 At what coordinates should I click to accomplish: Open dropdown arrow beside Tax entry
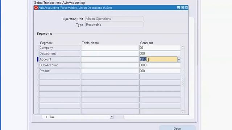[112, 117]
